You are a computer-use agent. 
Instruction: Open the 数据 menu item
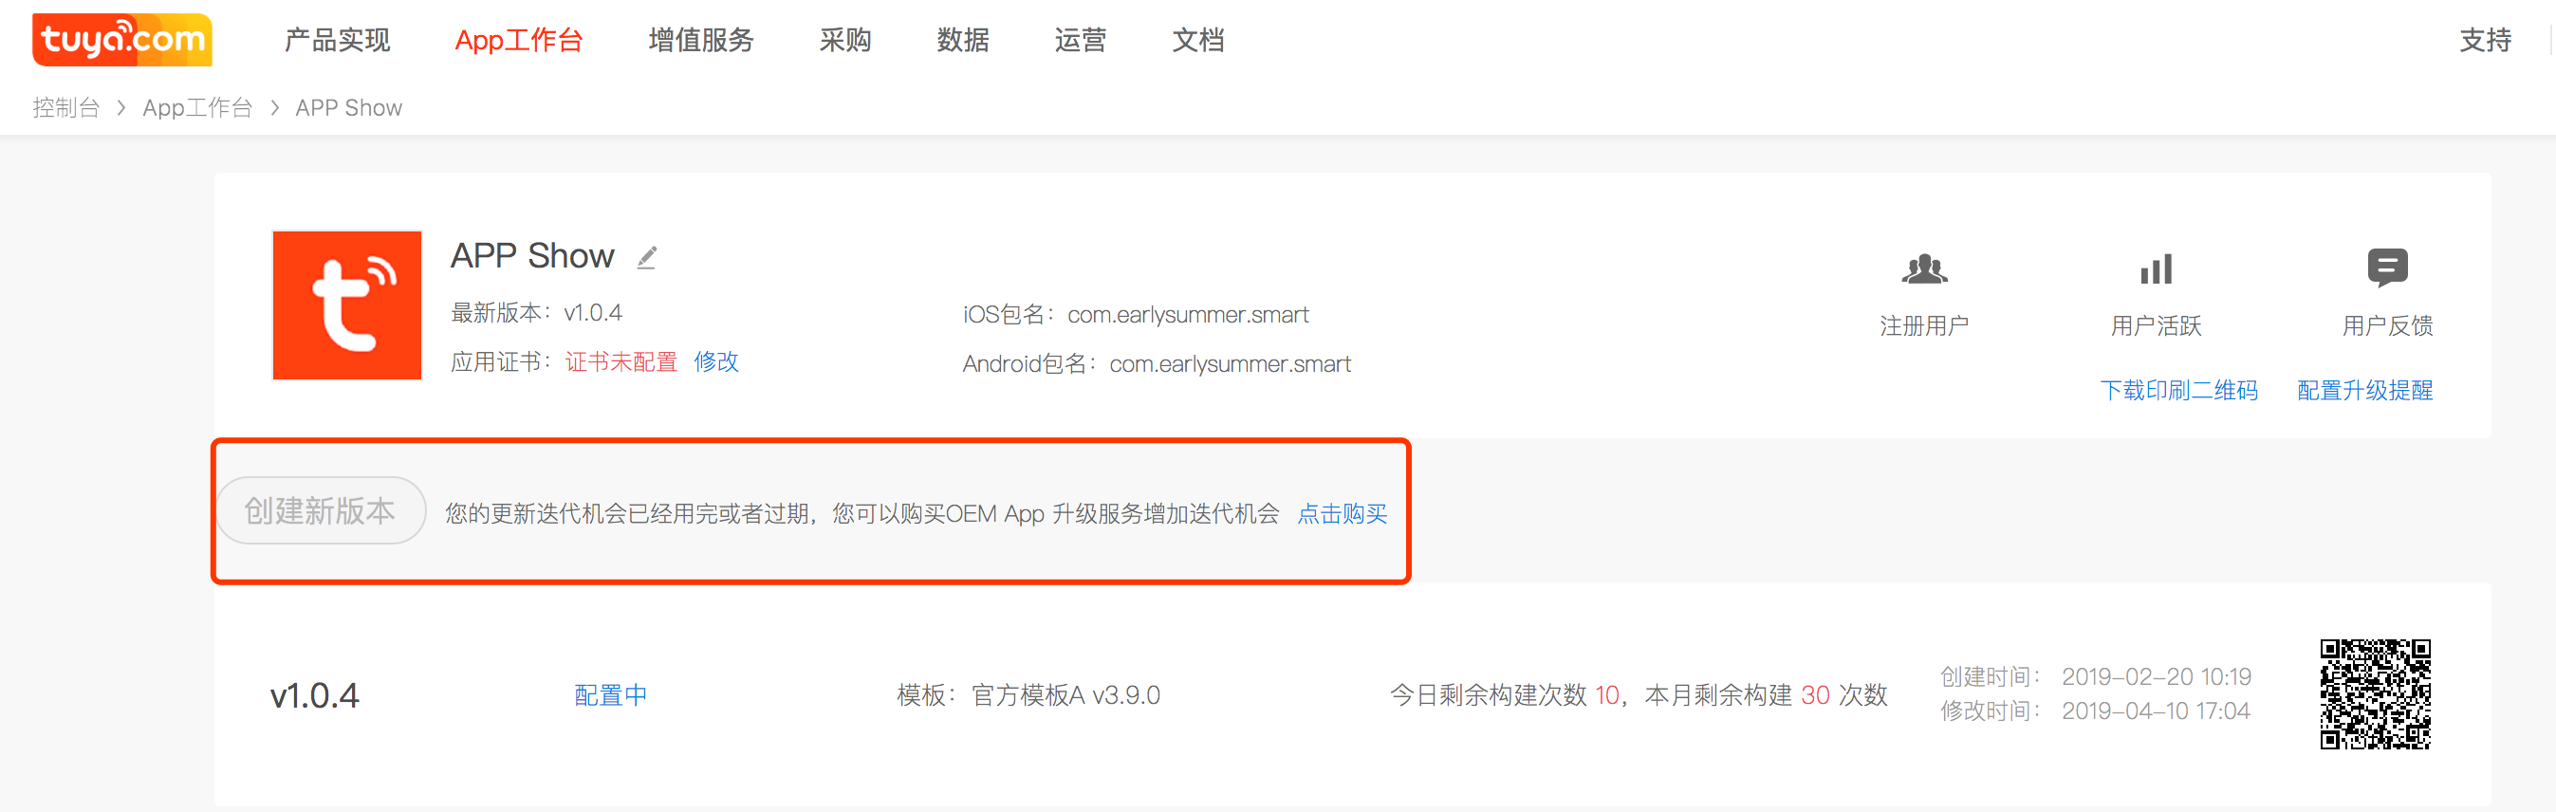tap(962, 41)
